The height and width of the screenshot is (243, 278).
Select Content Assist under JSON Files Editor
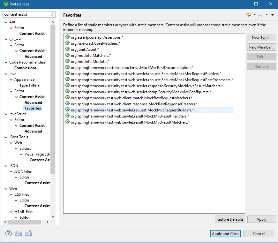point(37,183)
